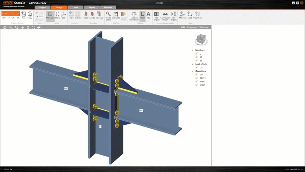The height and width of the screenshot is (172, 305).
Task: Toggle the STIFF1 operation checkbox
Action: [196, 78]
